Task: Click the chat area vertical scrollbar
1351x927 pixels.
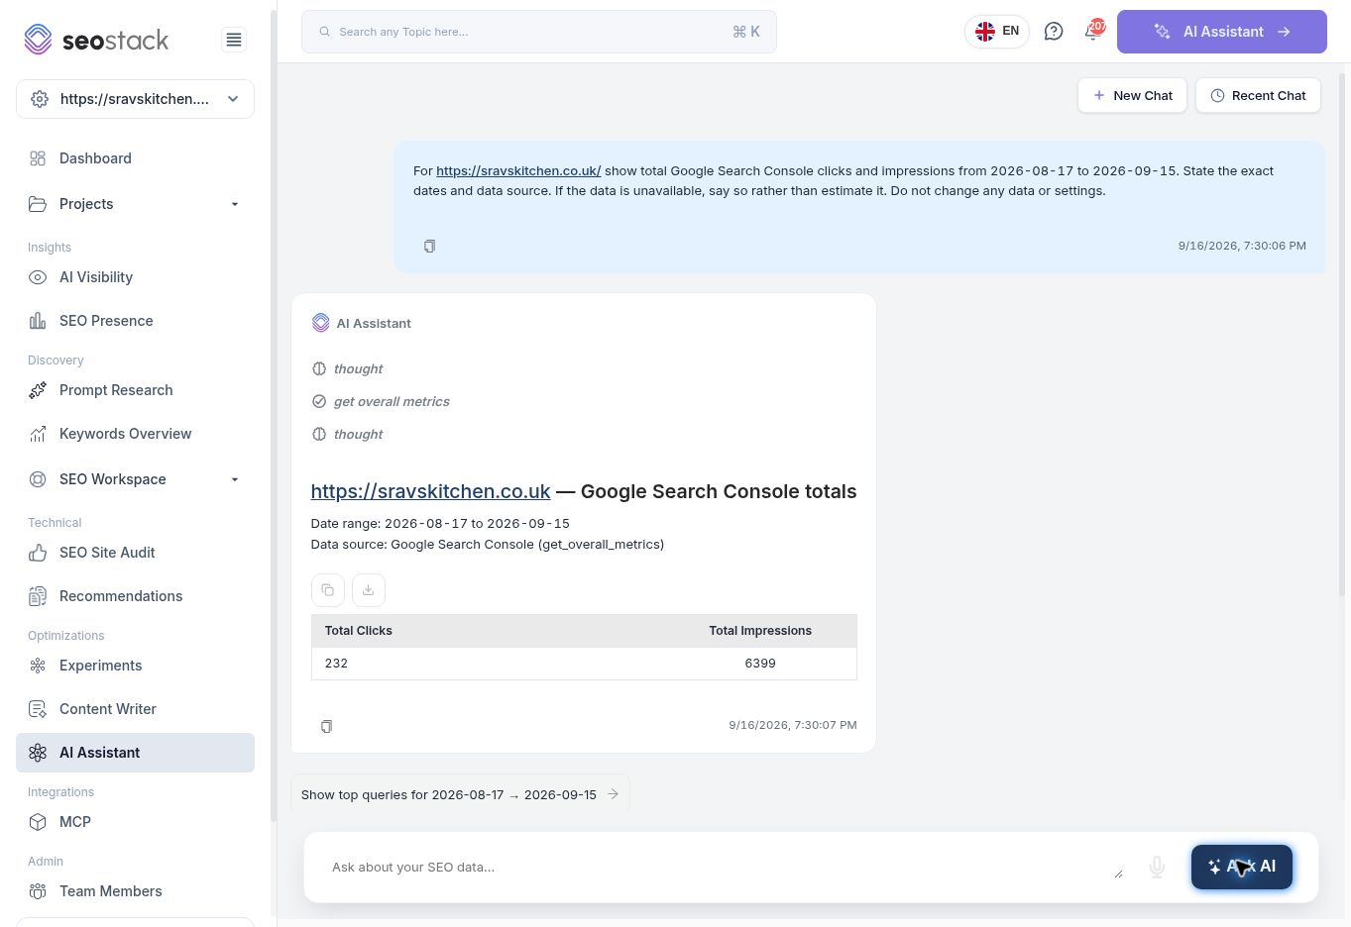Action: tap(1344, 334)
